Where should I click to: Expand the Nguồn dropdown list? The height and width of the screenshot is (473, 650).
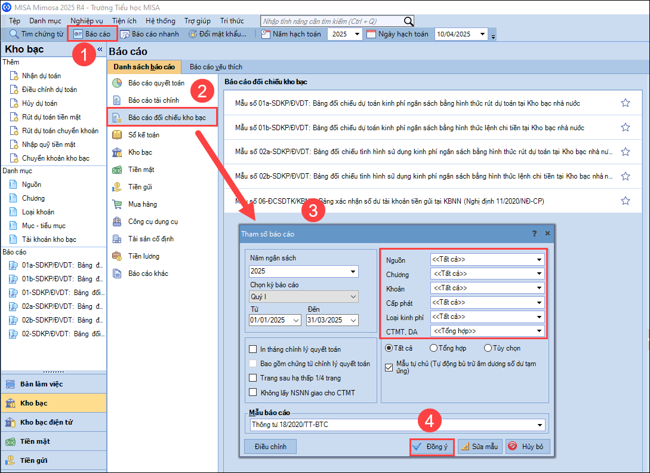pyautogui.click(x=539, y=260)
